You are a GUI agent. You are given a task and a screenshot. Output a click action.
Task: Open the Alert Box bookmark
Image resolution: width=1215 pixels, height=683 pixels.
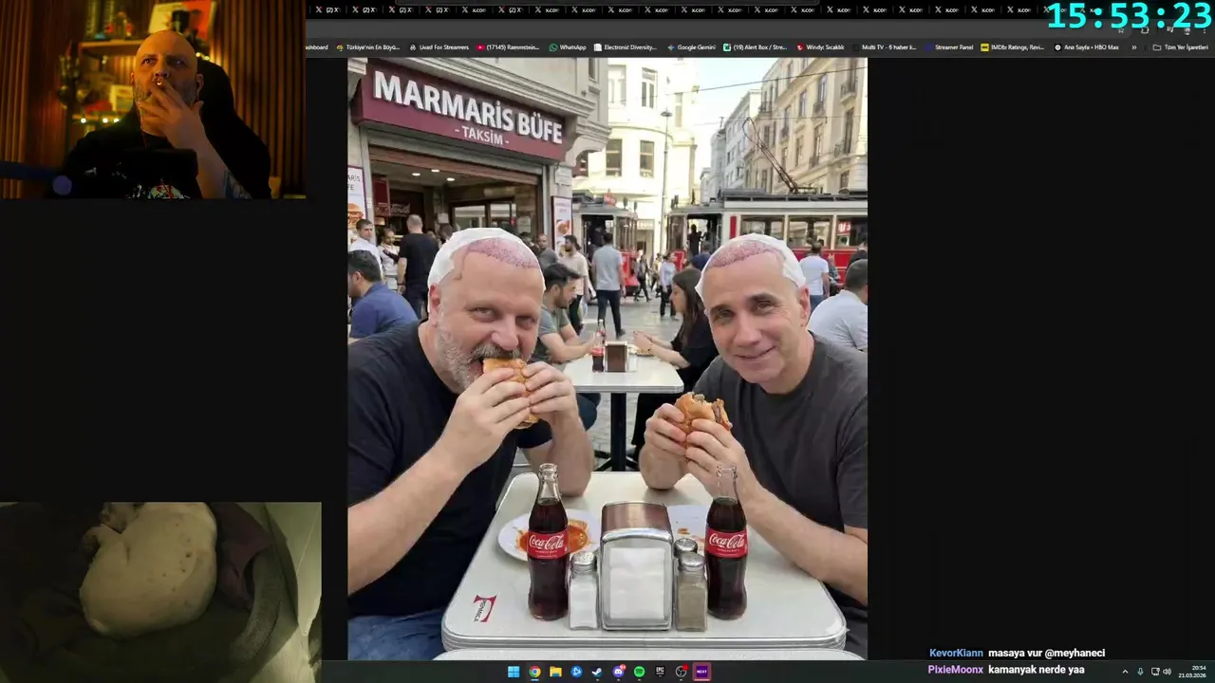pyautogui.click(x=755, y=46)
